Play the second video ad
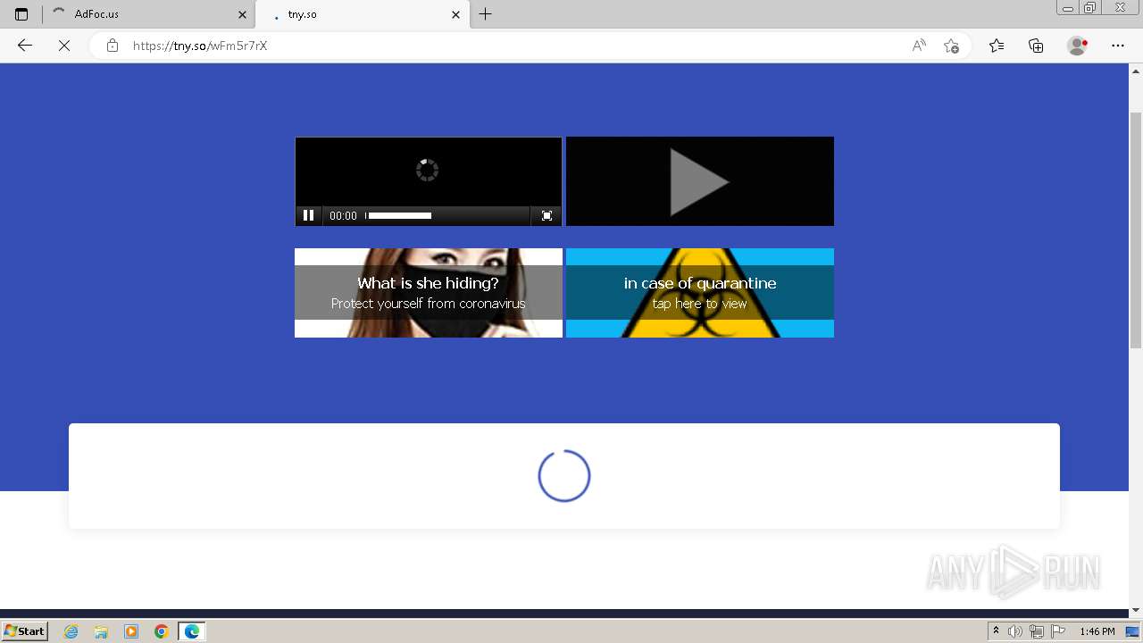Viewport: 1143px width, 643px height. (x=700, y=181)
